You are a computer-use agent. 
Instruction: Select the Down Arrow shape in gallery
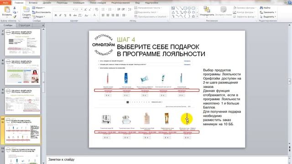(x=189, y=12)
